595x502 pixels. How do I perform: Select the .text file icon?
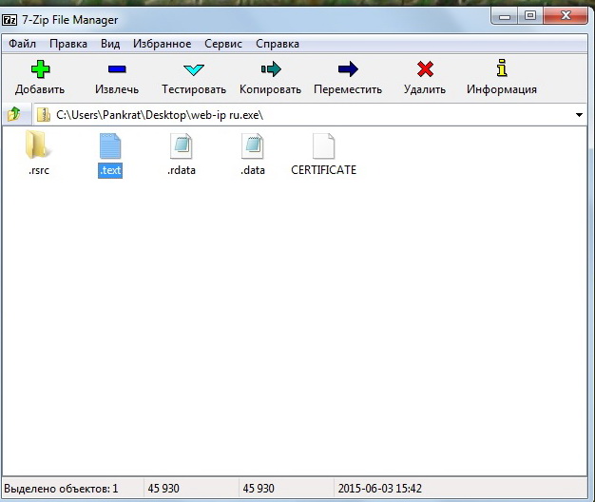(x=110, y=145)
